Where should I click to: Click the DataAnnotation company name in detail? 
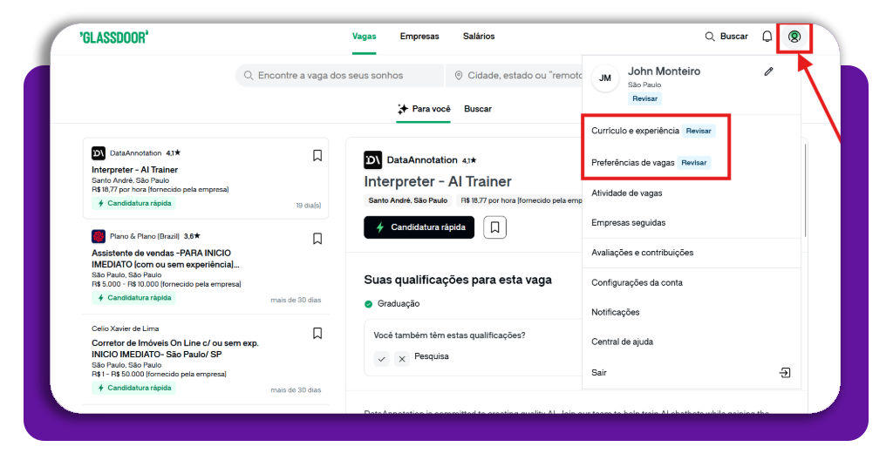[x=422, y=160]
